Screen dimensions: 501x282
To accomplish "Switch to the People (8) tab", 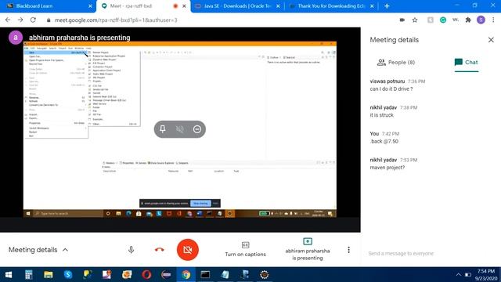I will click(396, 63).
